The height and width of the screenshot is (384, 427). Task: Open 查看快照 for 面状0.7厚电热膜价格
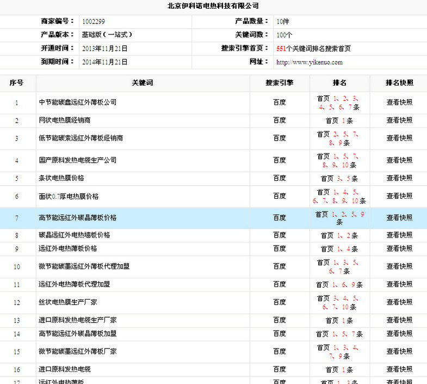click(x=399, y=196)
